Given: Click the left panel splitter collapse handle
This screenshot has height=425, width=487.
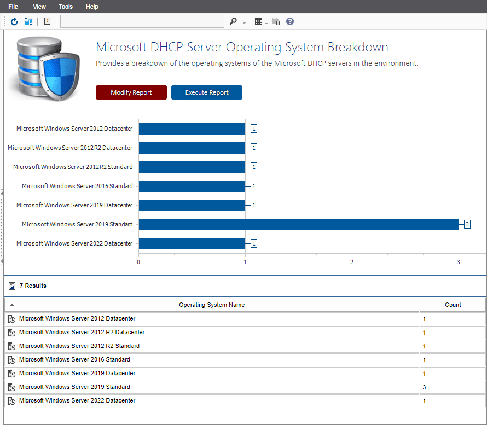Looking at the screenshot, I should (2, 227).
